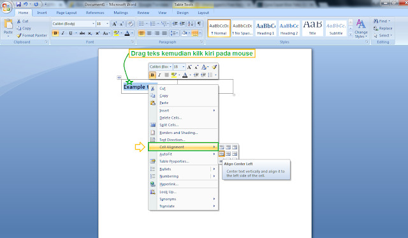408x238 pixels.
Task: Select Align Center Left cell alignment
Action: point(221,154)
